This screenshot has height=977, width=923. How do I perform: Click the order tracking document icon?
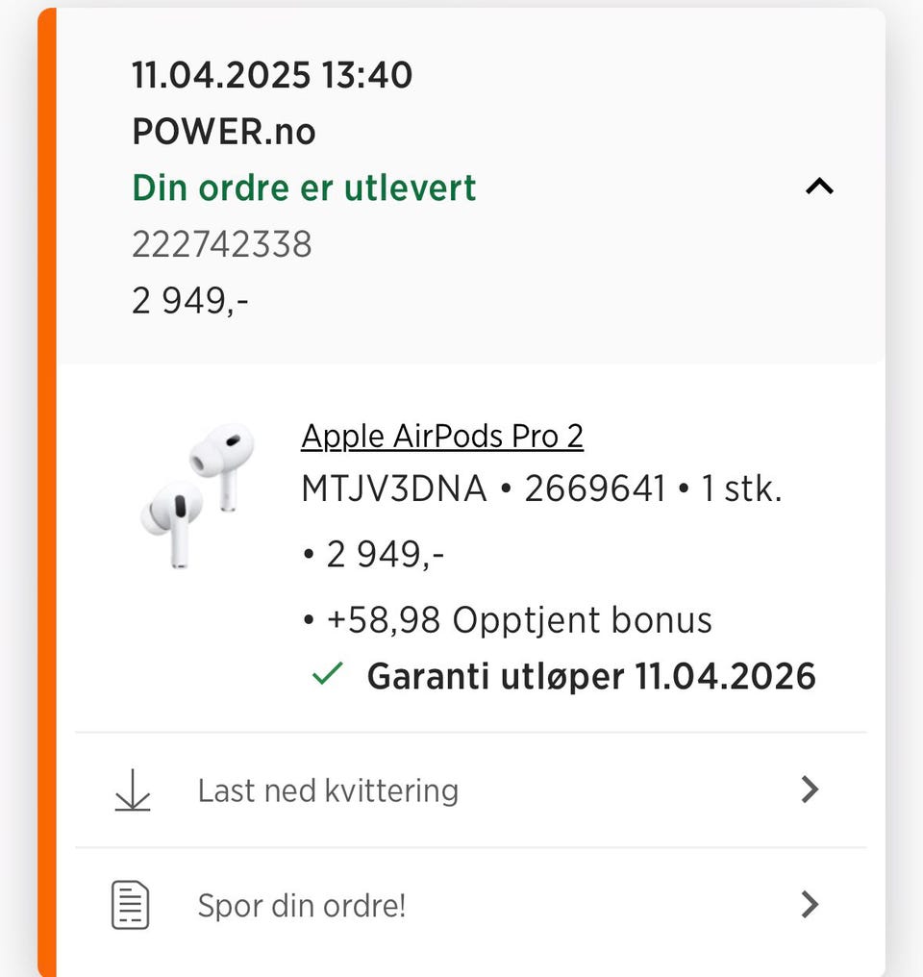pyautogui.click(x=131, y=905)
